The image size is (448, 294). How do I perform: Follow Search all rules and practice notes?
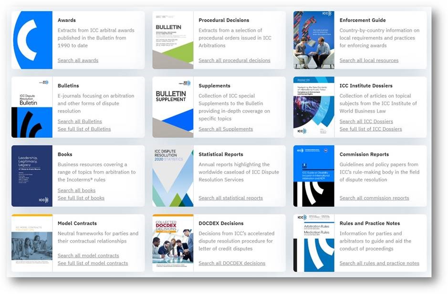[379, 263]
